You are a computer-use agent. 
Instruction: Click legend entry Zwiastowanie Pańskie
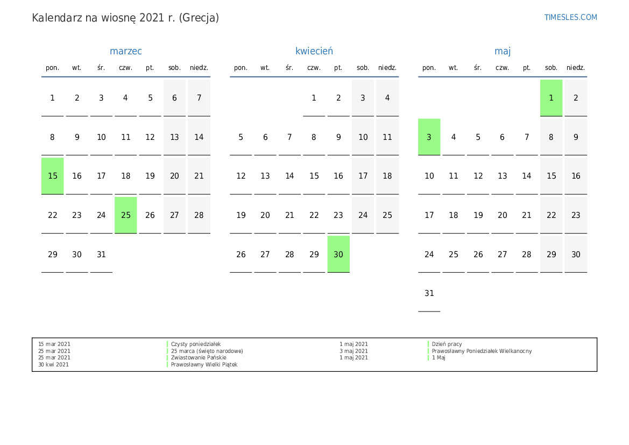click(x=199, y=357)
